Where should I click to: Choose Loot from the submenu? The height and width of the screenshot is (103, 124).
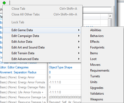point(103,59)
